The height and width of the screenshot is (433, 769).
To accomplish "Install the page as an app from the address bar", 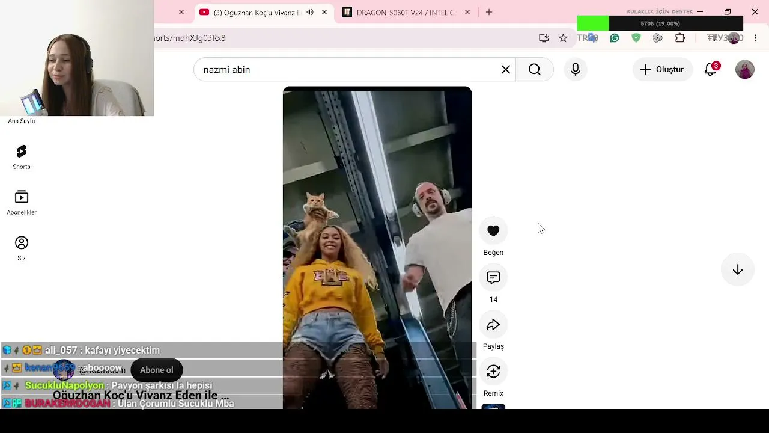I will click(544, 38).
